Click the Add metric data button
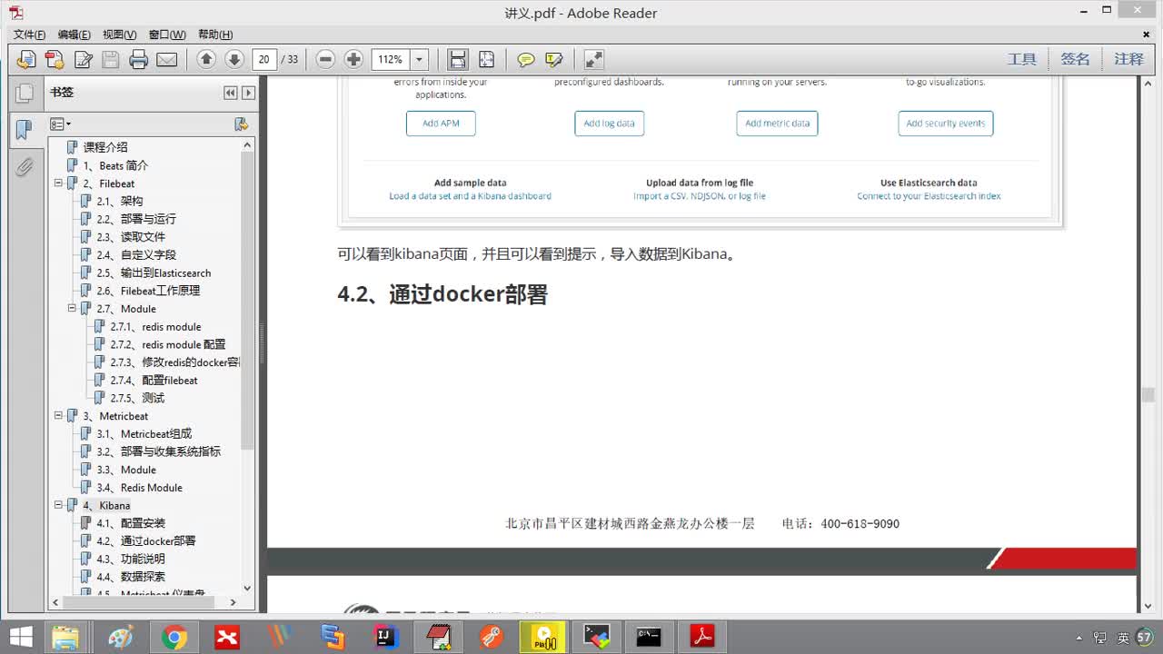 777,124
